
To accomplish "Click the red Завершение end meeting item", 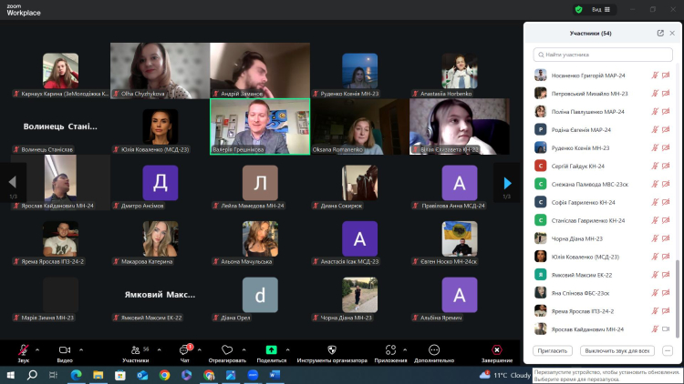I will pos(496,350).
